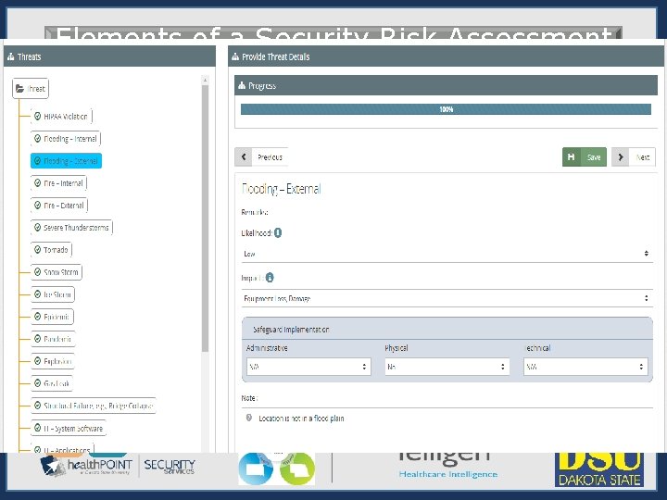This screenshot has width=667, height=500.
Task: Click the healthPOINT logo
Action: pyautogui.click(x=86, y=466)
